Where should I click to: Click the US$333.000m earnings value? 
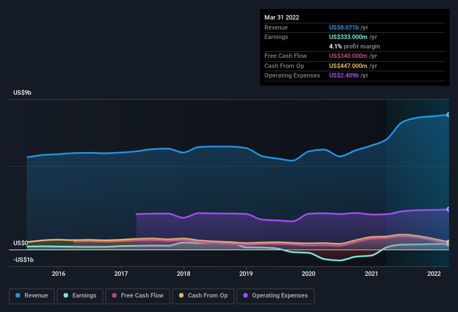(348, 37)
